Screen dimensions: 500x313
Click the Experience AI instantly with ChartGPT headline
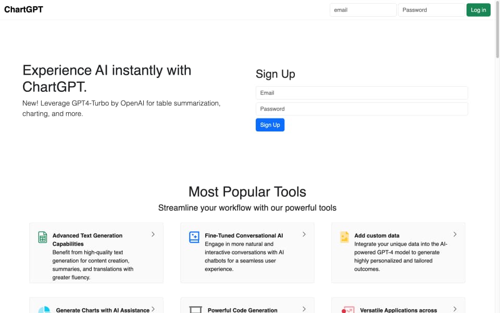click(107, 79)
